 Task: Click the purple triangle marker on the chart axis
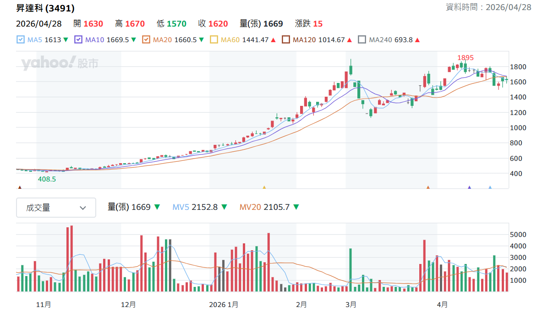[469, 187]
